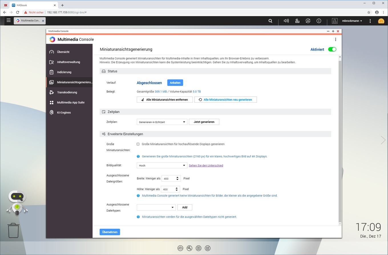Open the excluded file types dropdown

click(x=156, y=207)
